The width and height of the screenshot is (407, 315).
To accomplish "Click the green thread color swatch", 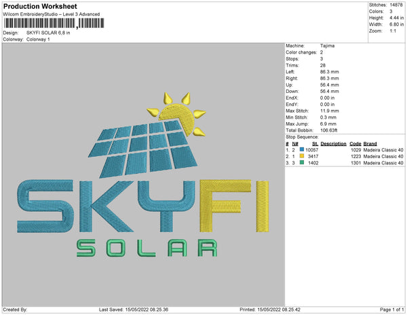I will click(x=301, y=163).
